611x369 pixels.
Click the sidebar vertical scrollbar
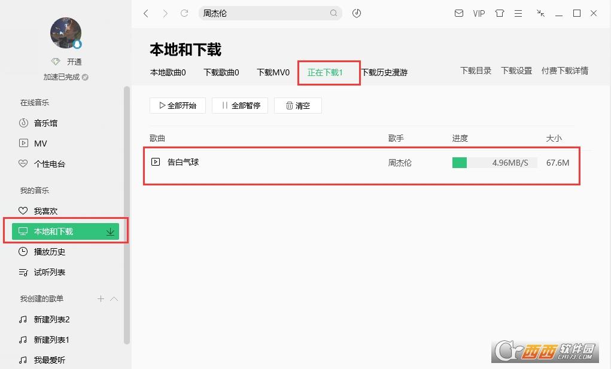(x=127, y=215)
